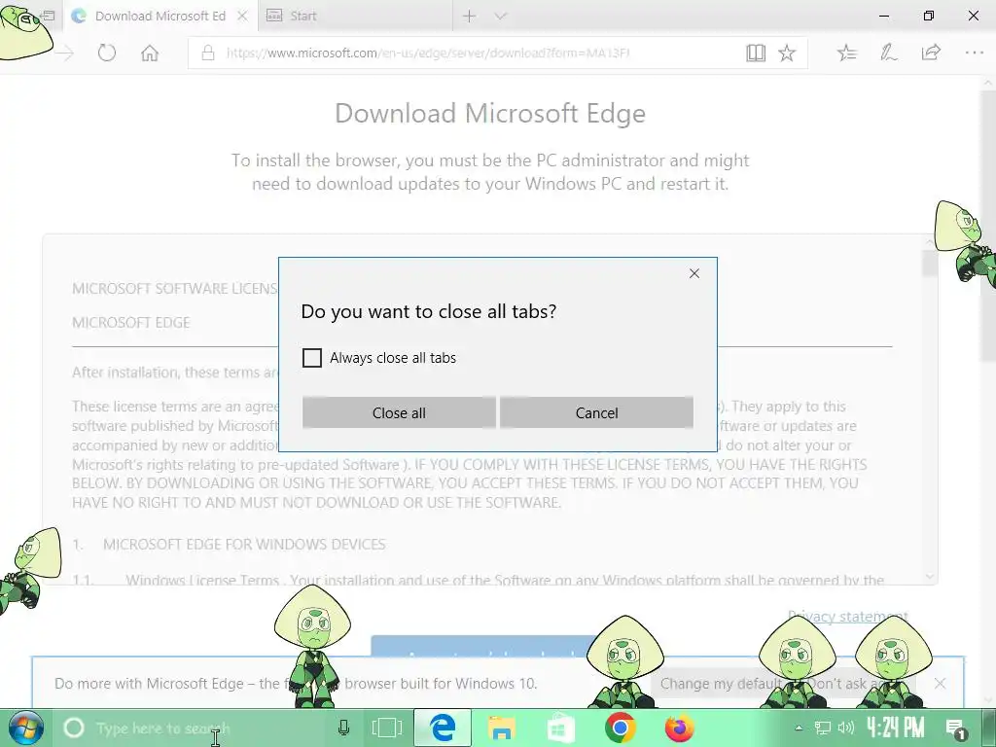The image size is (996, 747).
Task: Open the Action Center notifications icon
Action: click(955, 729)
